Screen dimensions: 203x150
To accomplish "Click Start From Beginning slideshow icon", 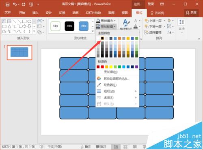I will tap(31, 4).
